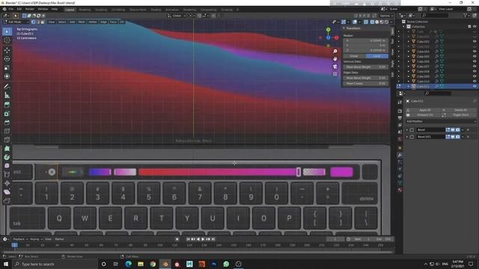479x269 pixels.
Task: Click the Toggle Stack button
Action: 460,115
